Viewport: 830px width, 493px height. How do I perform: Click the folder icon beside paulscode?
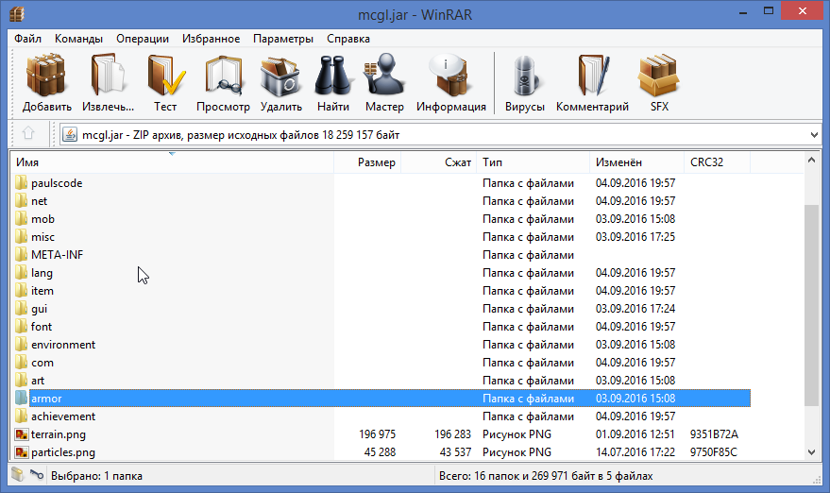click(21, 182)
